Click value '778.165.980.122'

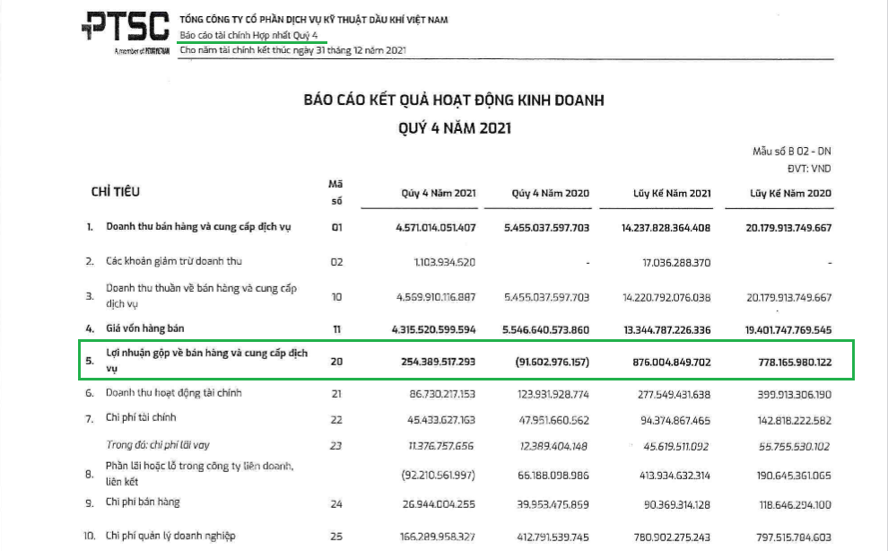coord(795,363)
